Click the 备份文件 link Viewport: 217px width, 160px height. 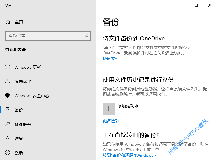coord(111,59)
